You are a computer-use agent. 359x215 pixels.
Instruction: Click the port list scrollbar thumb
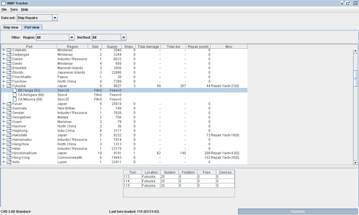355,78
